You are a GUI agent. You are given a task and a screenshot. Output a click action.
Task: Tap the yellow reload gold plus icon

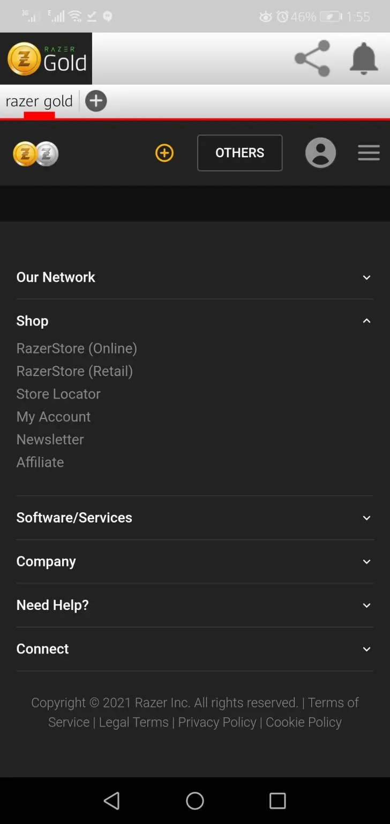164,153
